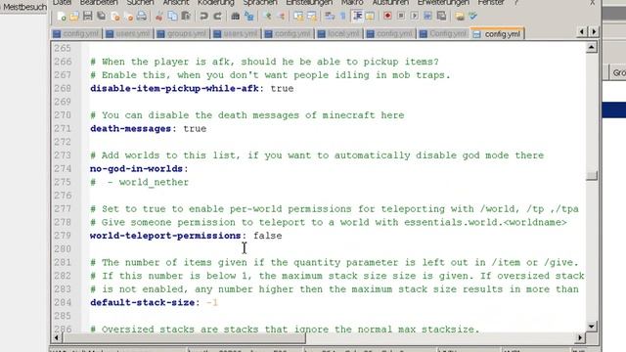Zoom in on the editor text
Image resolution: width=626 pixels, height=352 pixels.
click(267, 16)
